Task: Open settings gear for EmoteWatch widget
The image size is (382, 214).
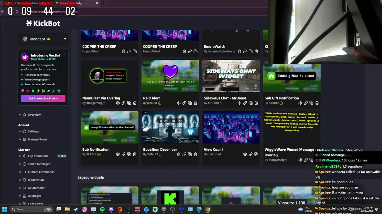Action: tap(239, 51)
